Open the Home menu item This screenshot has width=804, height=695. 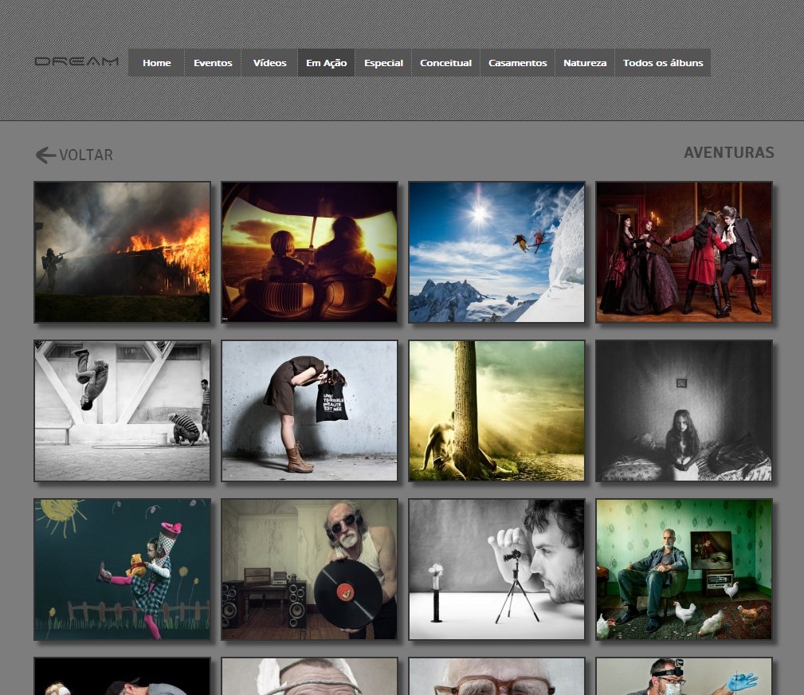click(x=156, y=63)
